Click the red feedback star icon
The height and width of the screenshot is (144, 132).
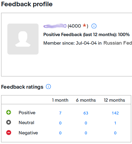[x=84, y=25]
